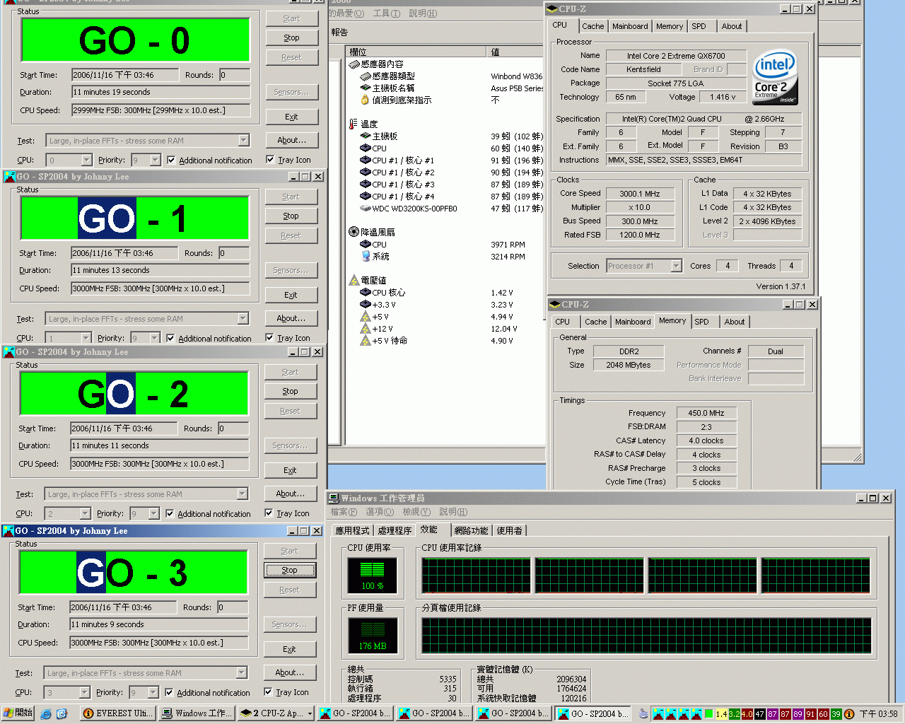Click the green 39 temperature tray icon
Image resolution: width=905 pixels, height=724 pixels.
[x=836, y=714]
